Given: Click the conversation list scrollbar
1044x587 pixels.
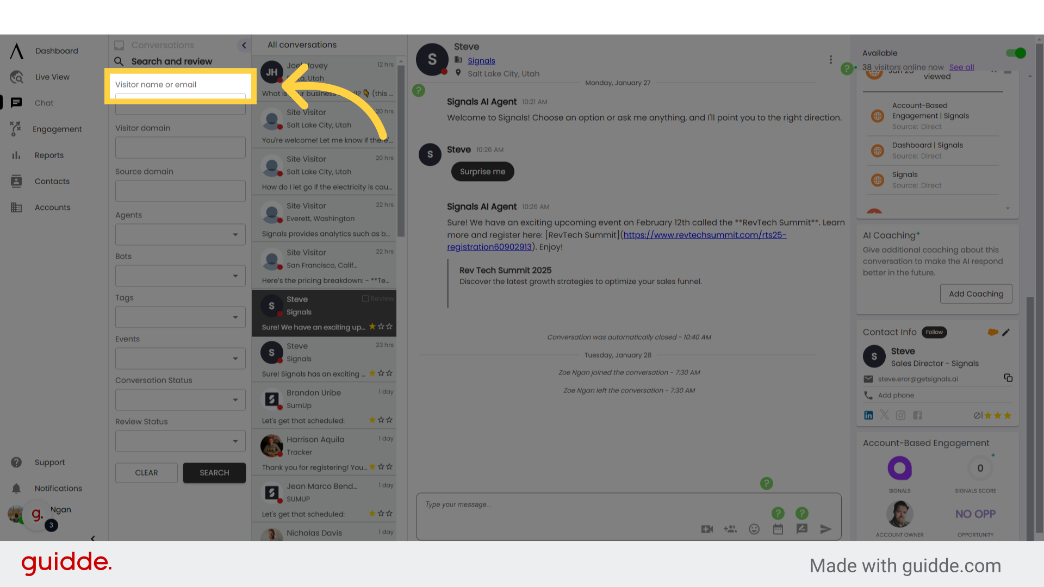Looking at the screenshot, I should [401, 151].
